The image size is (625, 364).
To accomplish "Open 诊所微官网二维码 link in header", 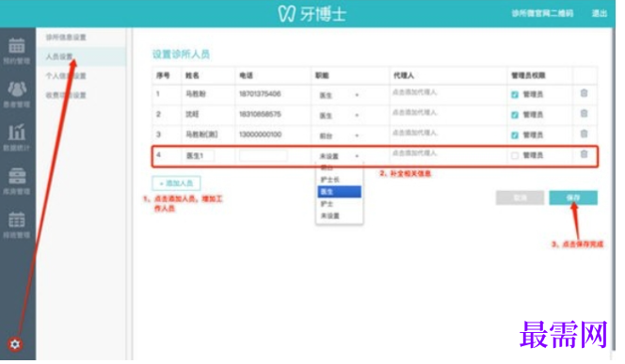I will pos(542,13).
